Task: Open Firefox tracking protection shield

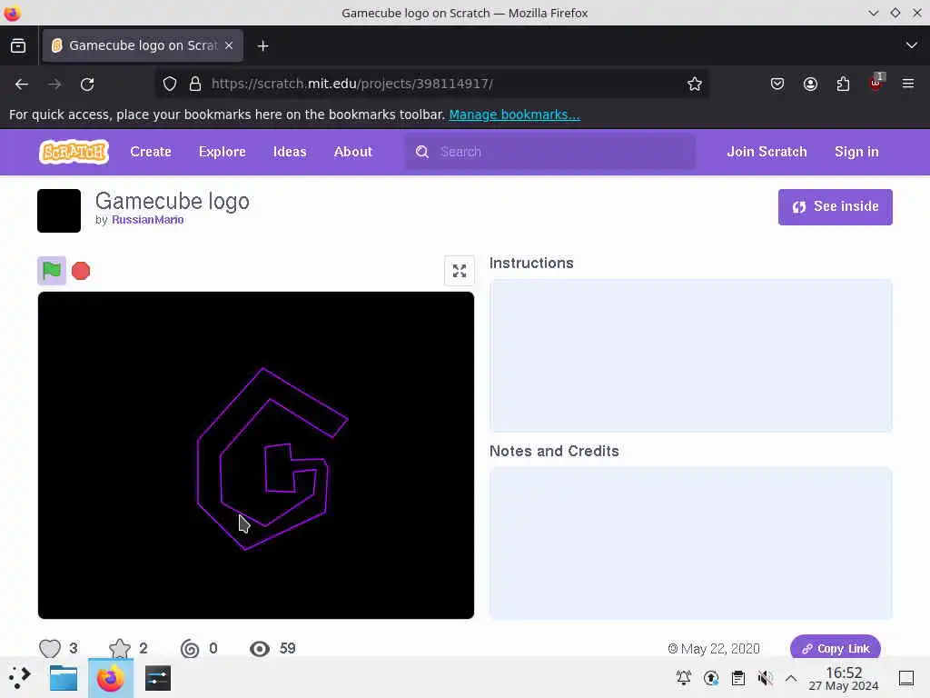Action: [170, 84]
